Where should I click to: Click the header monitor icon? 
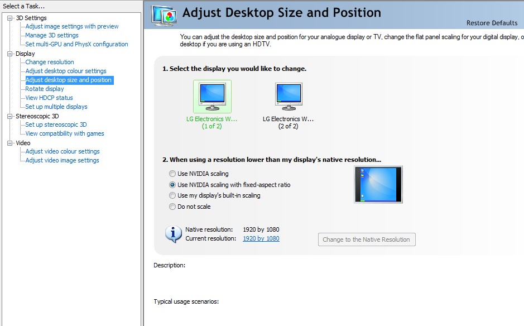point(162,15)
